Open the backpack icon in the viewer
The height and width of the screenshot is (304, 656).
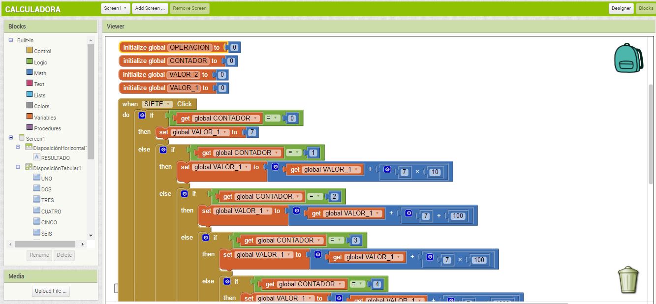click(x=628, y=58)
